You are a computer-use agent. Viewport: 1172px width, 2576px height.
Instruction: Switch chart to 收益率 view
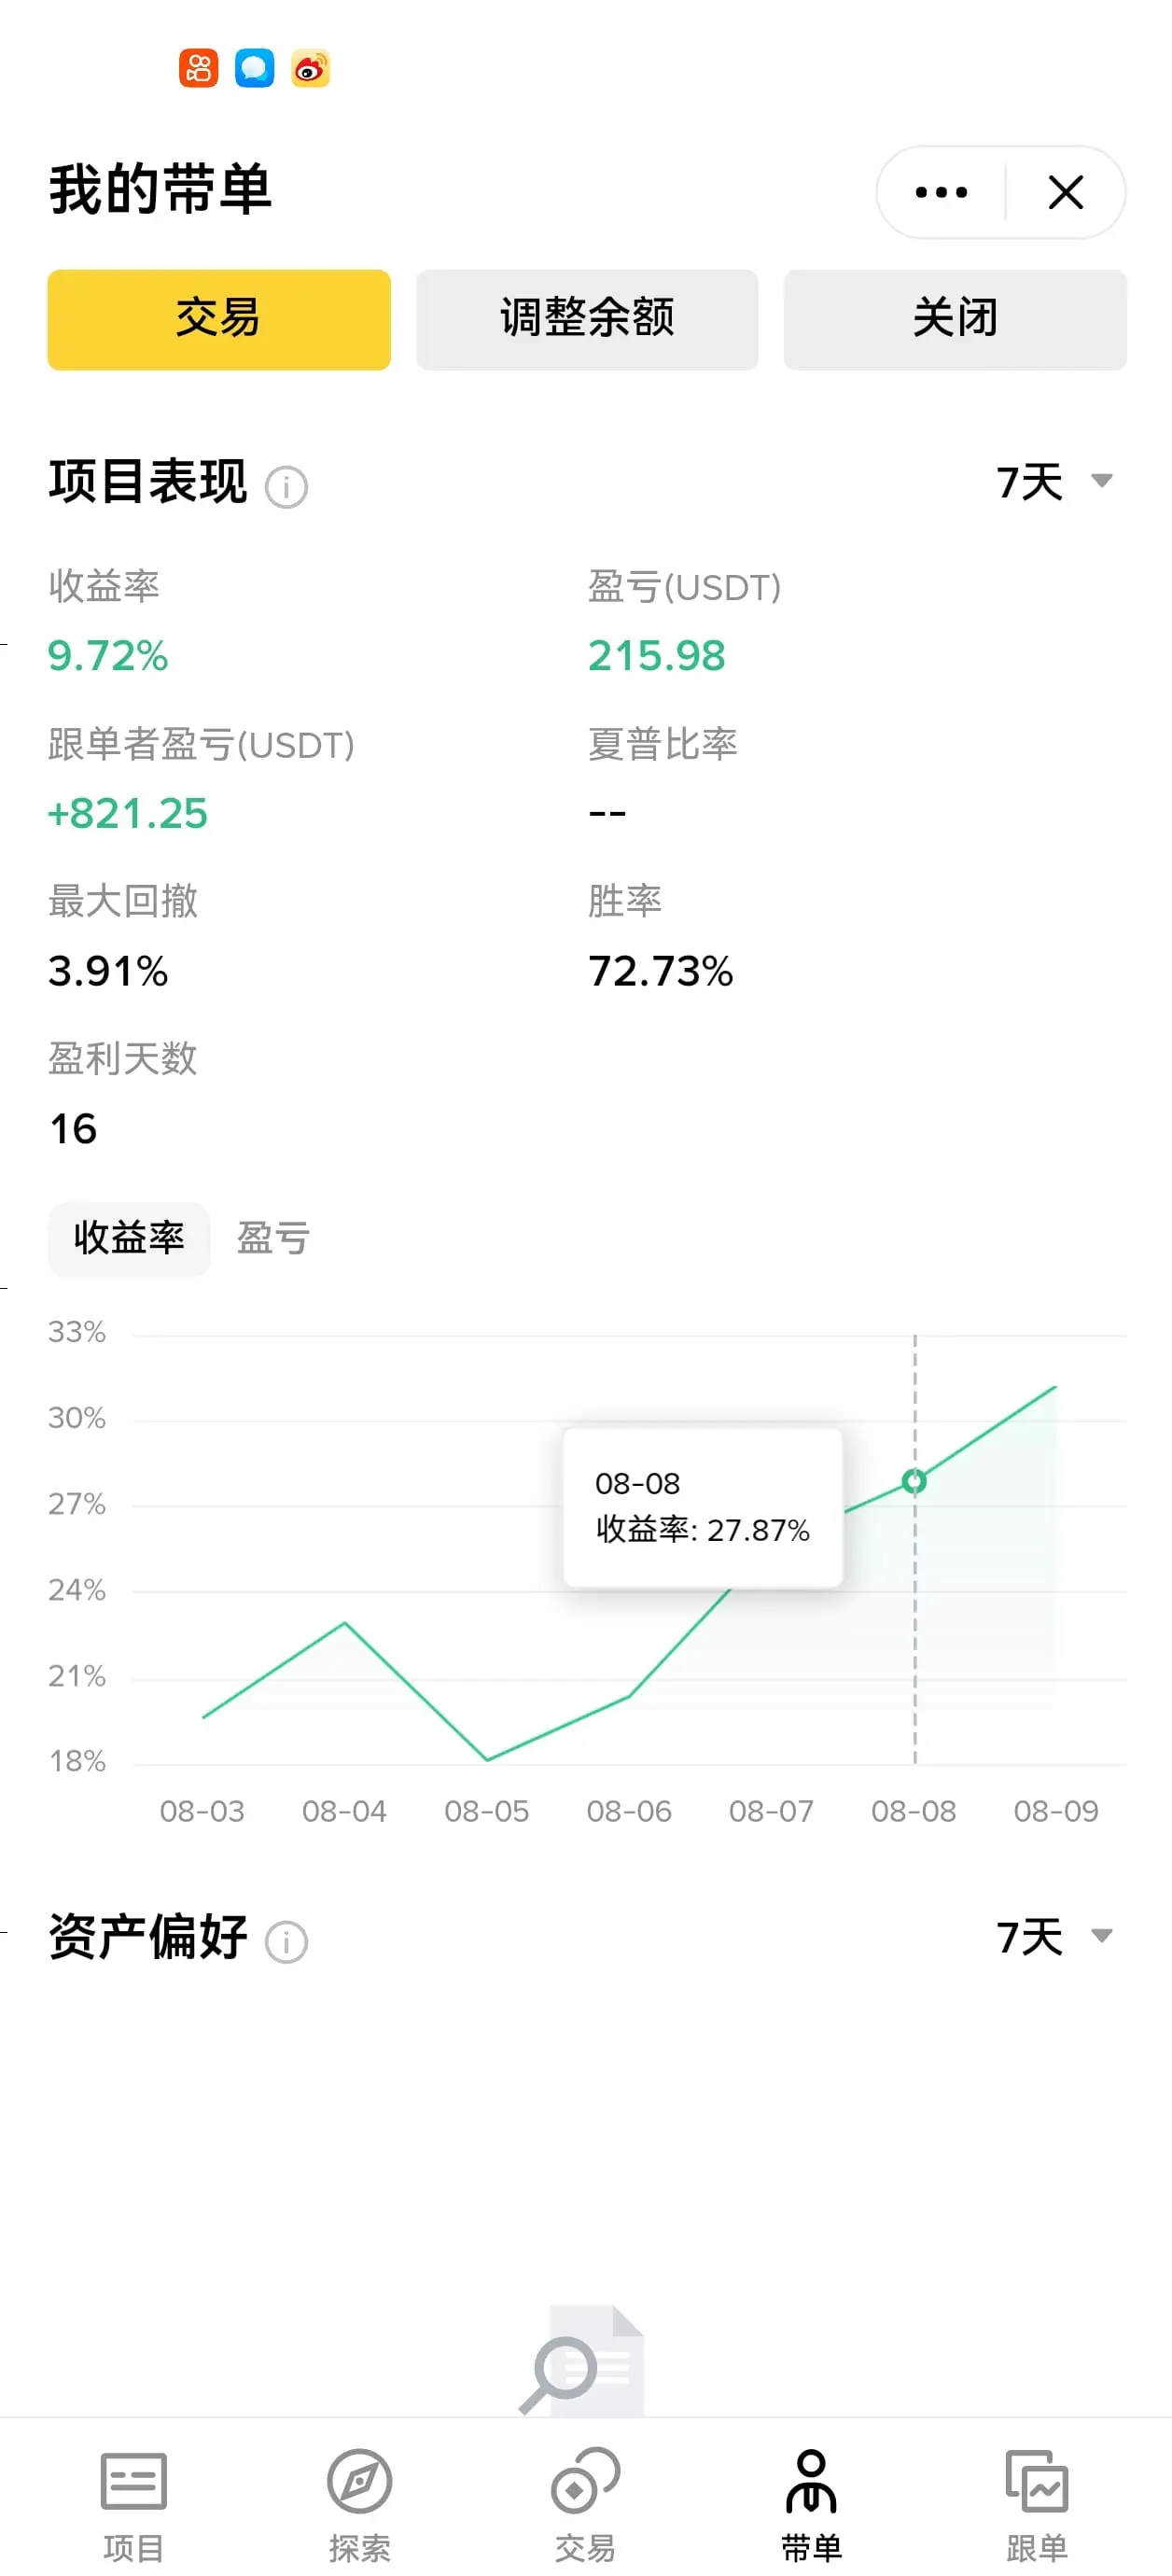[x=129, y=1239]
